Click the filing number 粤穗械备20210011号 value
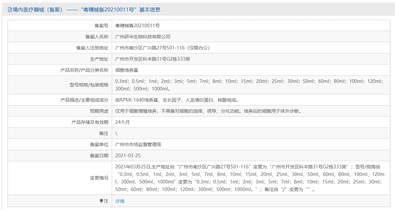The width and height of the screenshot is (395, 210). click(x=138, y=26)
